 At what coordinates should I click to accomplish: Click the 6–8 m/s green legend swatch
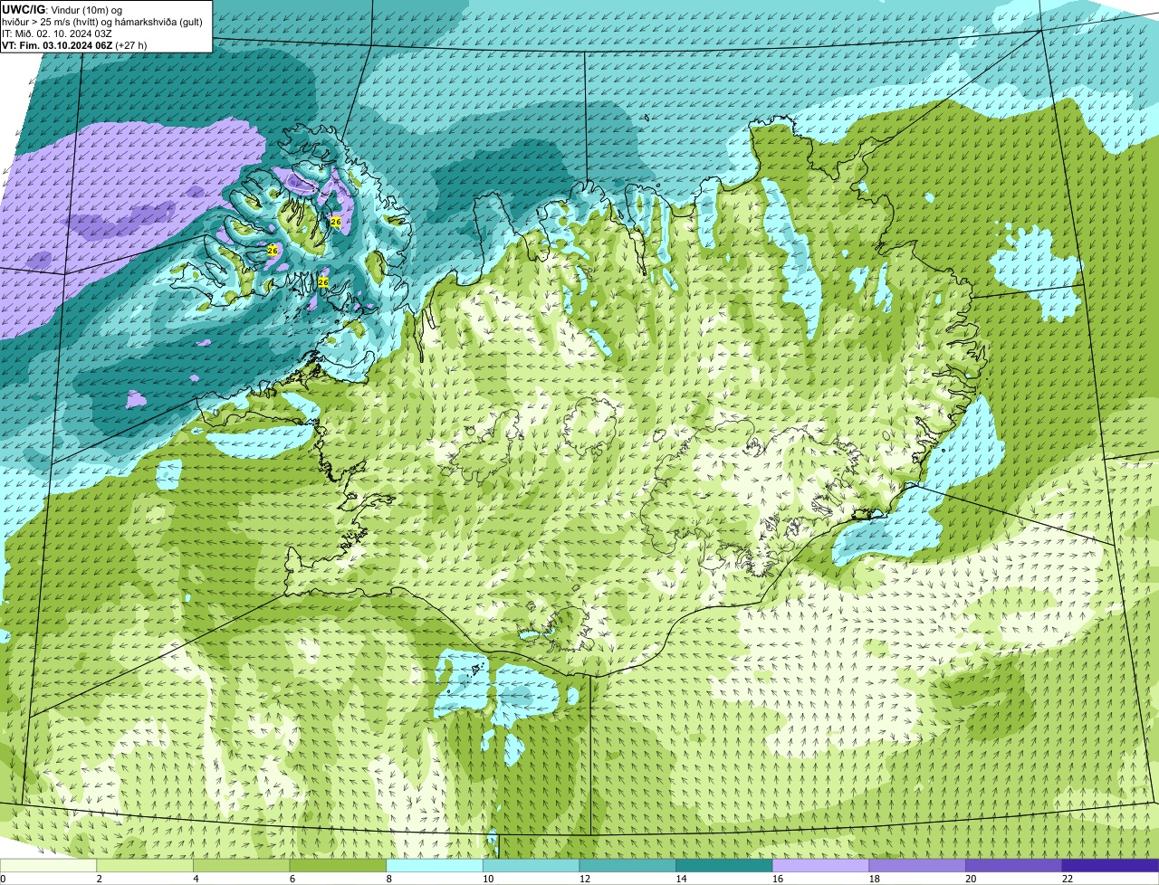pos(338,865)
